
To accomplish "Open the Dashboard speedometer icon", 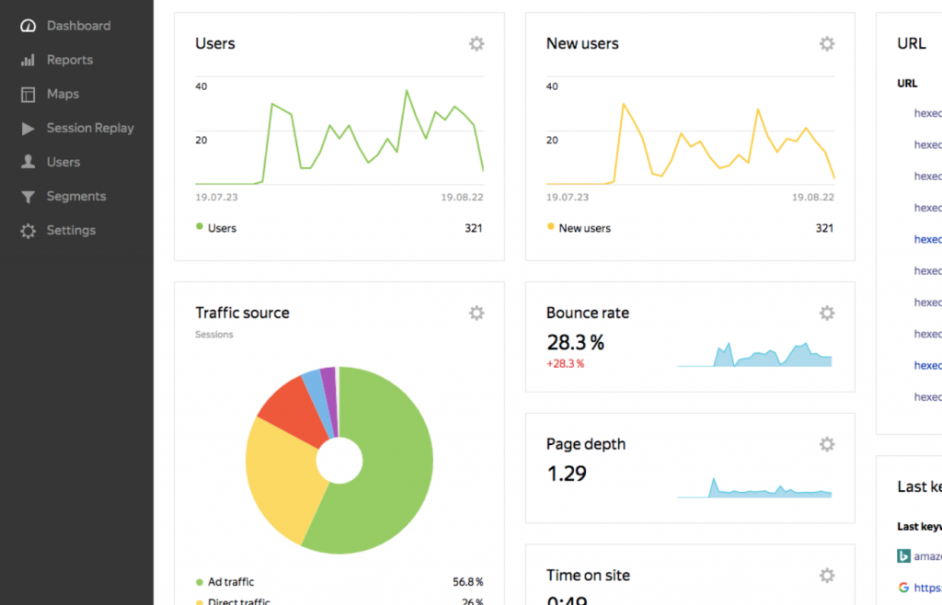I will pos(29,26).
